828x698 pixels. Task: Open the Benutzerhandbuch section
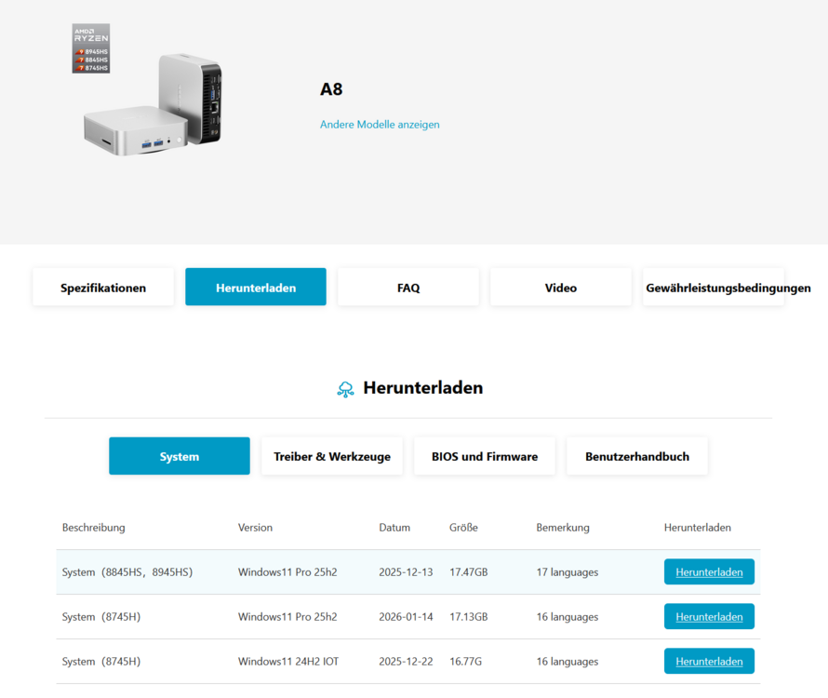pos(637,456)
